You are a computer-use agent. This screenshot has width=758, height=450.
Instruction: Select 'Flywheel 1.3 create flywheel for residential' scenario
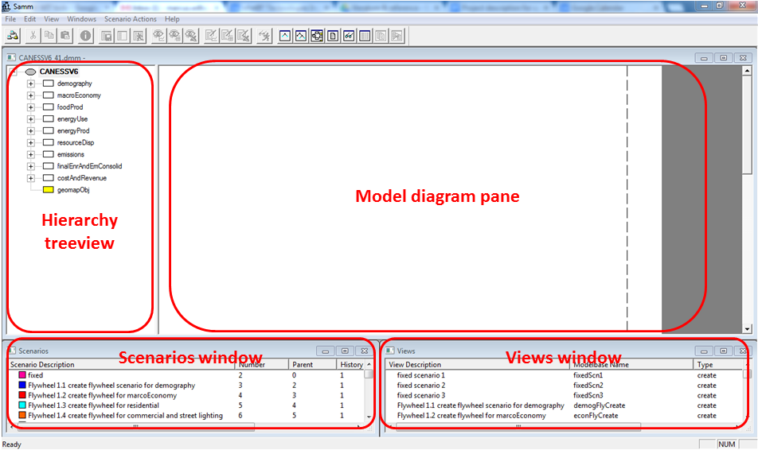tap(93, 405)
